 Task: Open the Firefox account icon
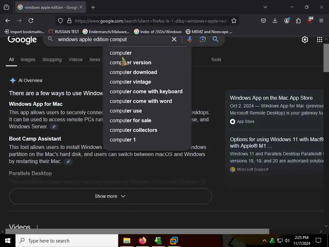(x=287, y=21)
